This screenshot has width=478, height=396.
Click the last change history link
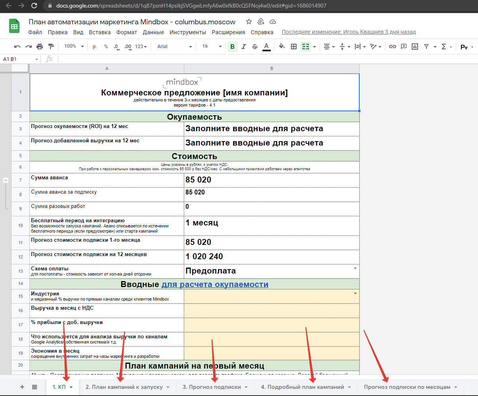(x=349, y=32)
